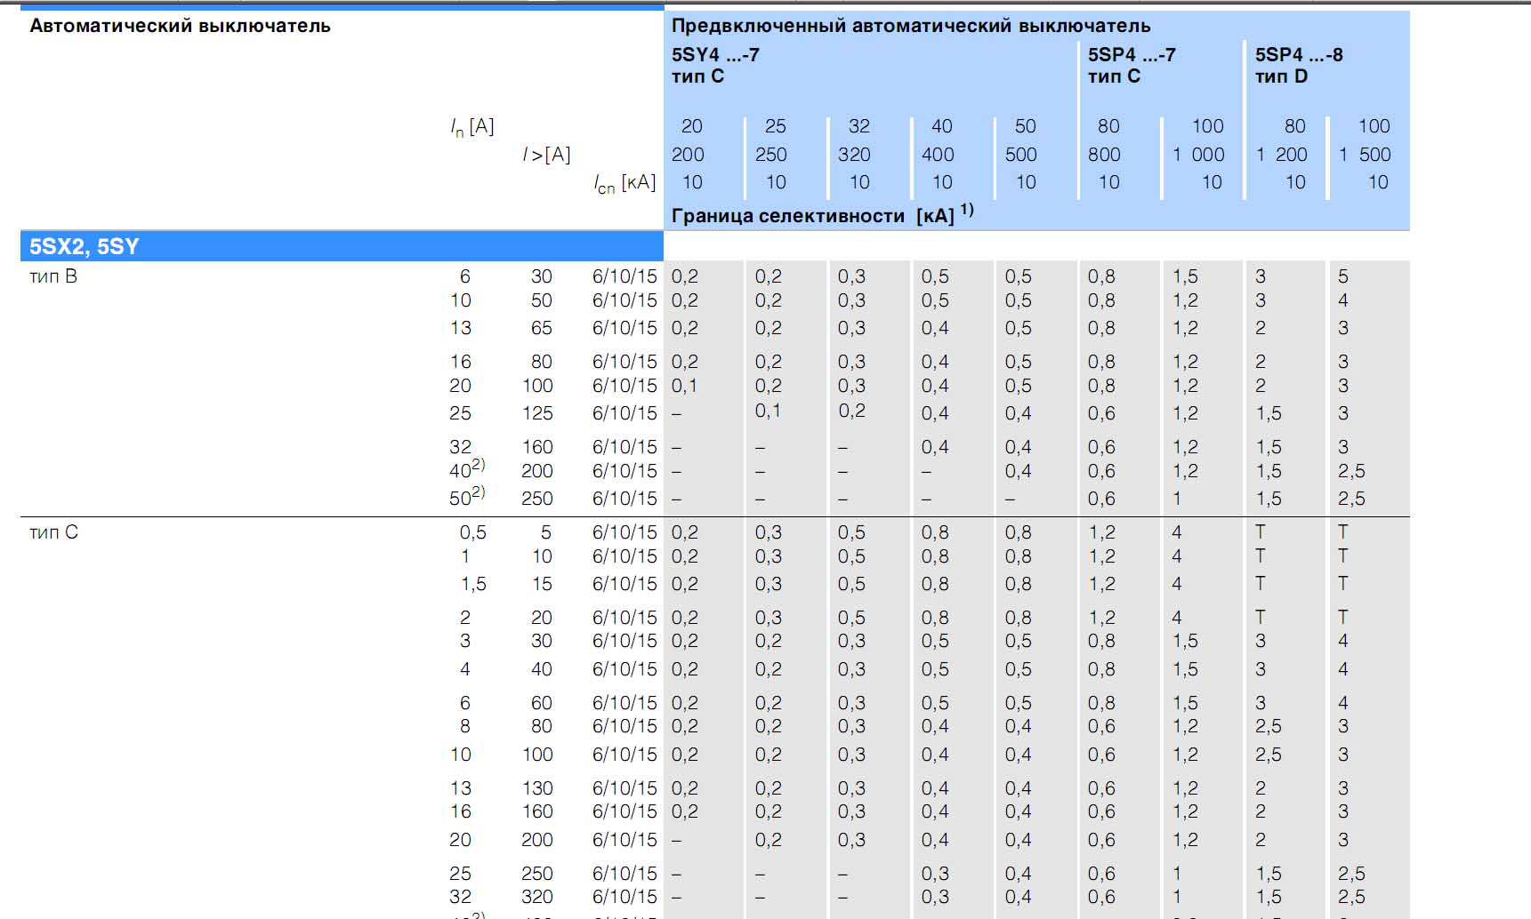The width and height of the screenshot is (1531, 919).
Task: Click the "тип C" row group label below тип B
Action: [x=53, y=532]
